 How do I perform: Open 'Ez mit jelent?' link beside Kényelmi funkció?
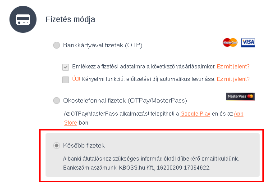(x=233, y=79)
